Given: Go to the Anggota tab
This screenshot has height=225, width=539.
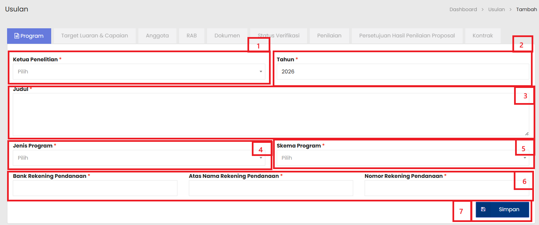Looking at the screenshot, I should tap(157, 36).
